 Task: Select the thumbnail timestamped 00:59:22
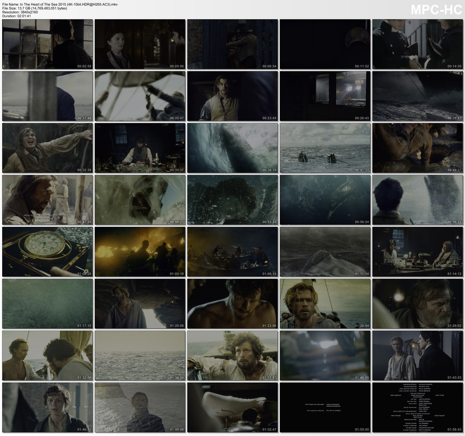[x=418, y=200]
